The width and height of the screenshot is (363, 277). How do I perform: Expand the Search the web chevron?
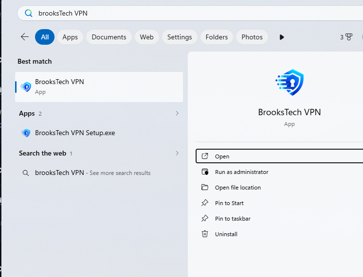click(177, 153)
